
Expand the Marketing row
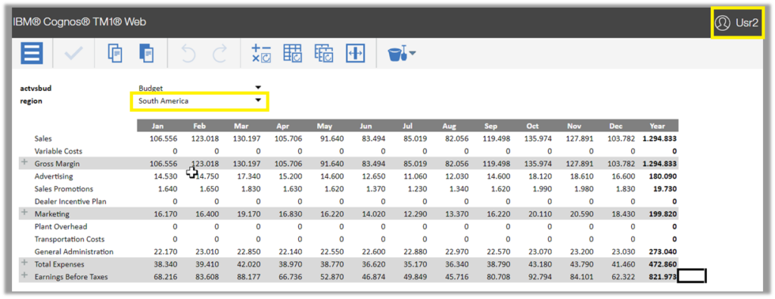pyautogui.click(x=24, y=213)
